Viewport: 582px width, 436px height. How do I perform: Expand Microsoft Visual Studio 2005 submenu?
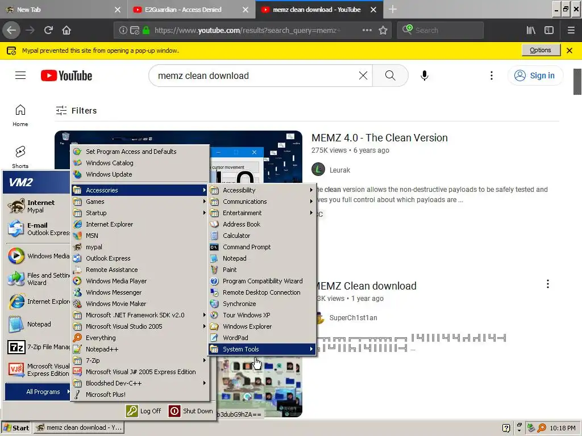coord(140,326)
